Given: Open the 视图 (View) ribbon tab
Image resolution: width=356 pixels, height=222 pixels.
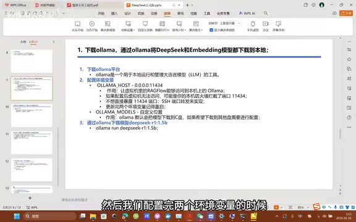Looking at the screenshot, I should click(x=193, y=14).
